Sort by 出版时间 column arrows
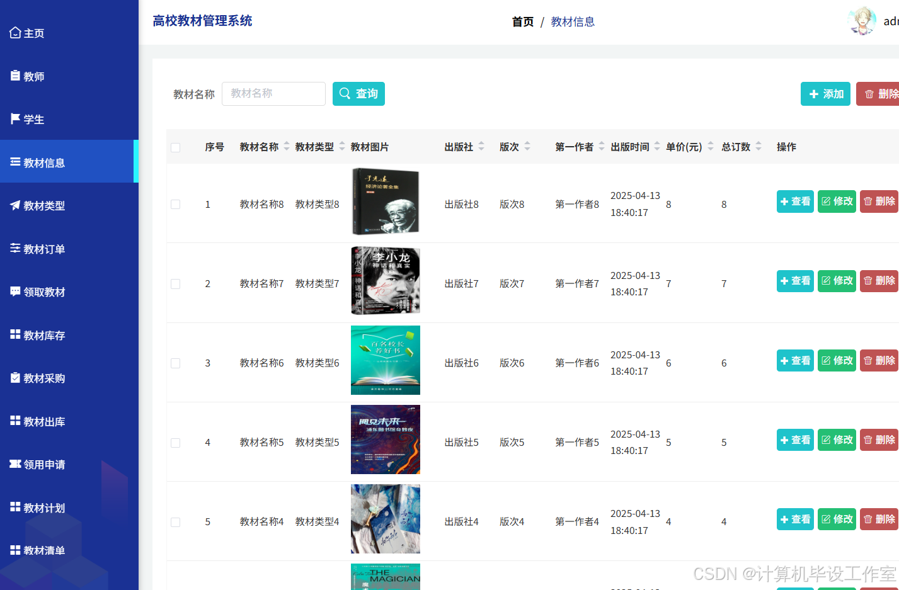Viewport: 899px width, 590px height. click(x=657, y=146)
